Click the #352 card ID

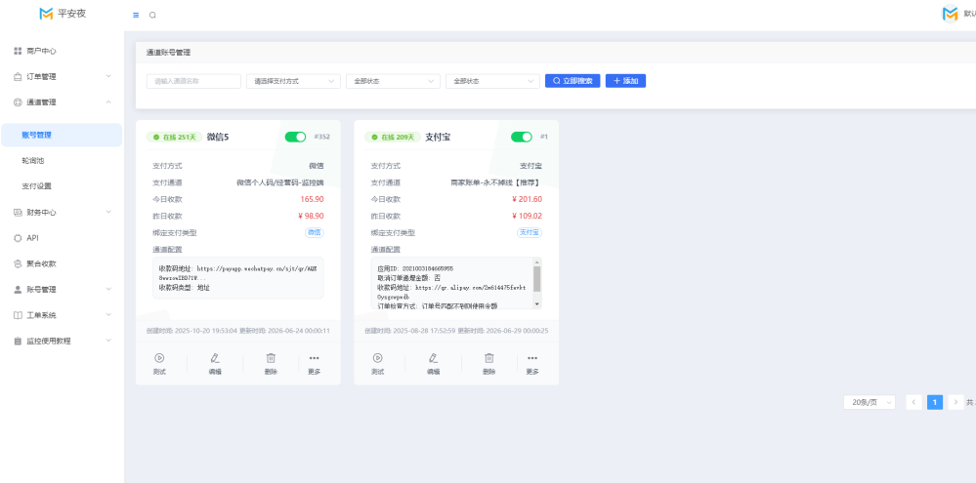point(321,137)
